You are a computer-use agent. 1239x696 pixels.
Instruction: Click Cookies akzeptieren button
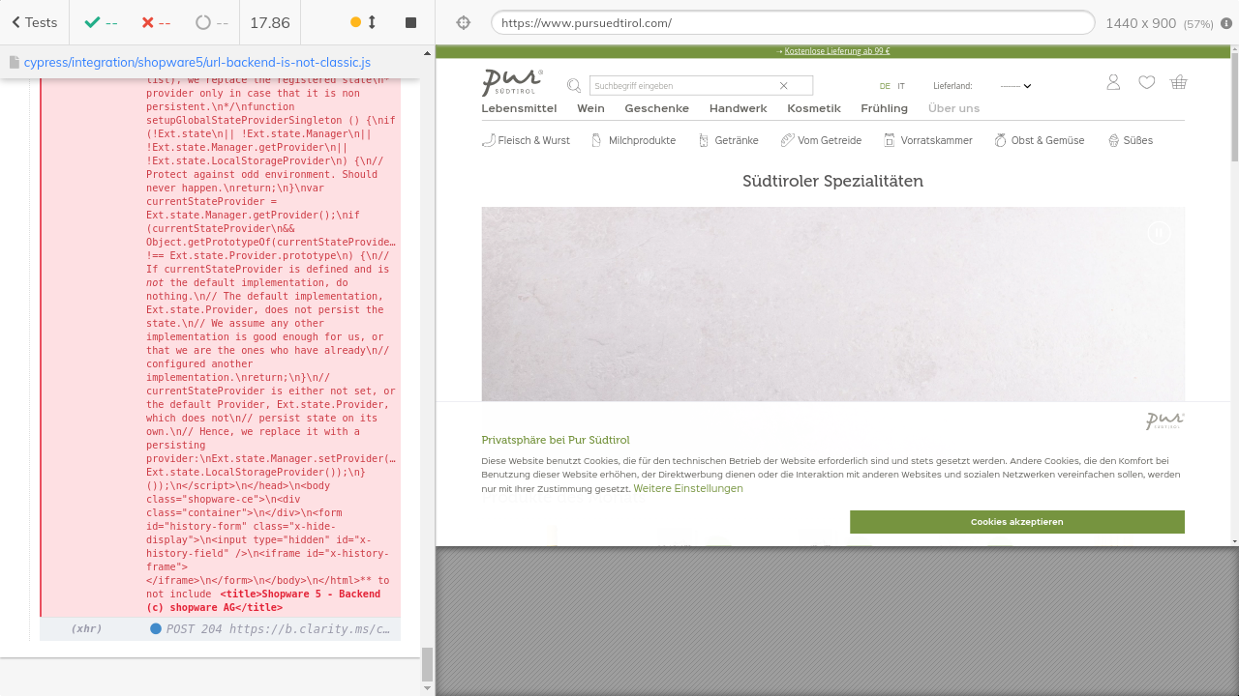click(x=1016, y=522)
